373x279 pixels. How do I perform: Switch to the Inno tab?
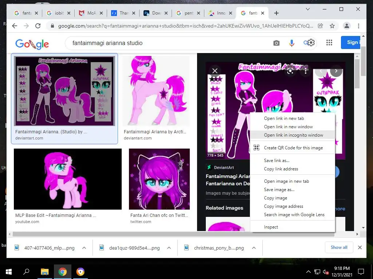pos(220,13)
